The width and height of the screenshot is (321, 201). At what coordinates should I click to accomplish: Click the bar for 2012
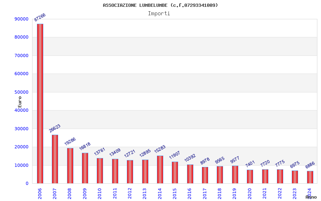130,172
